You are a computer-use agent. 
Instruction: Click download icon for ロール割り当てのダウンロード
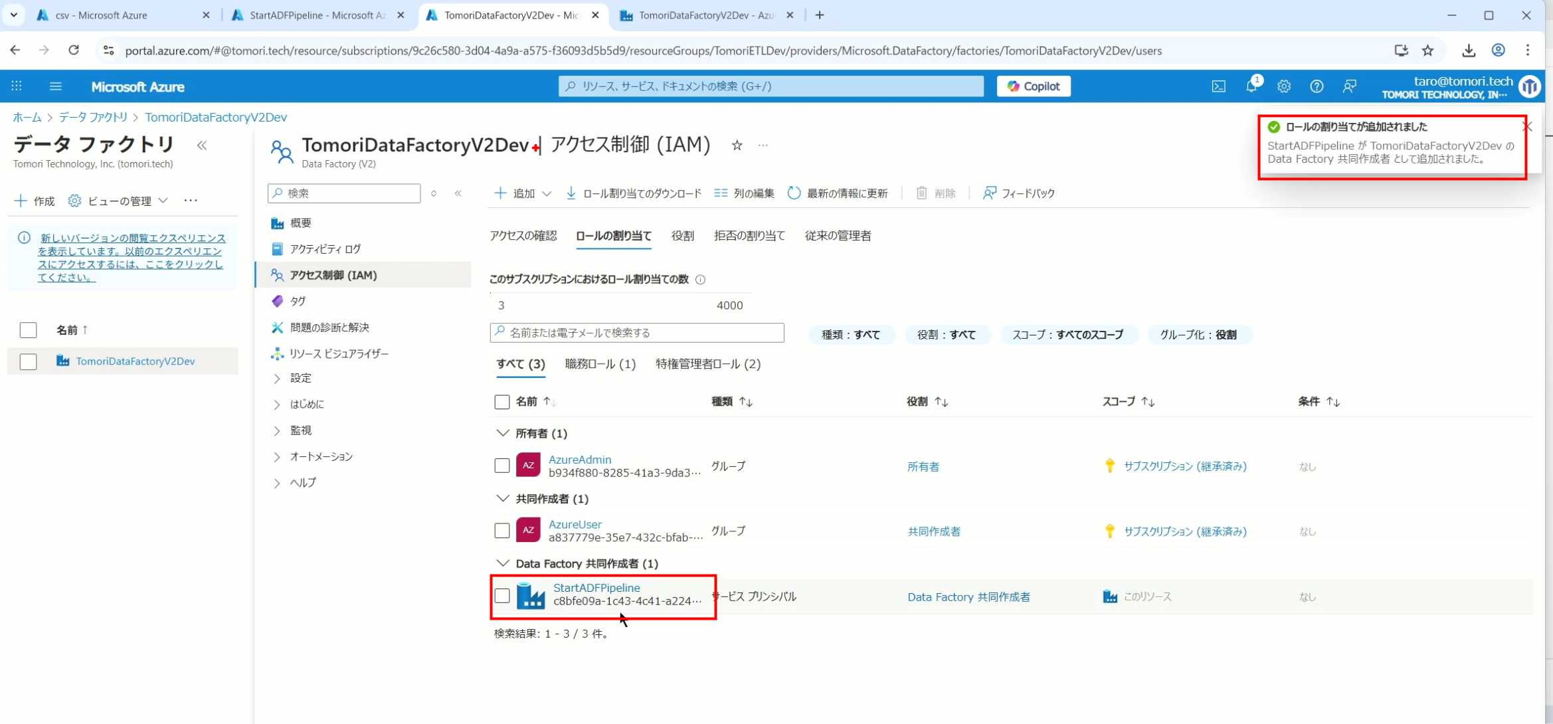pyautogui.click(x=571, y=193)
